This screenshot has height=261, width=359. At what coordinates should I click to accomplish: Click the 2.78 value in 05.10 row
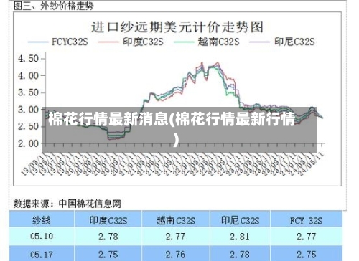pos(108,237)
